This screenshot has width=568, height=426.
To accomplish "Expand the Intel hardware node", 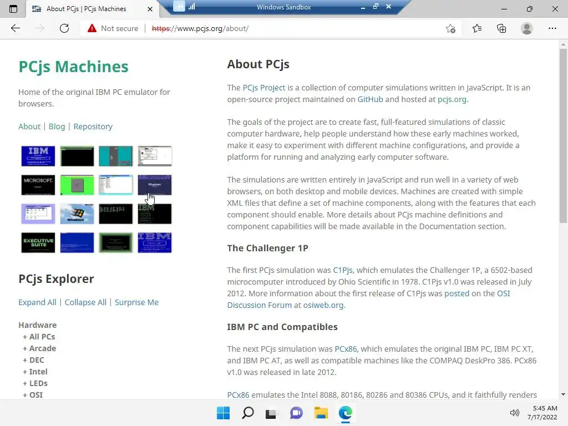I will tap(35, 372).
